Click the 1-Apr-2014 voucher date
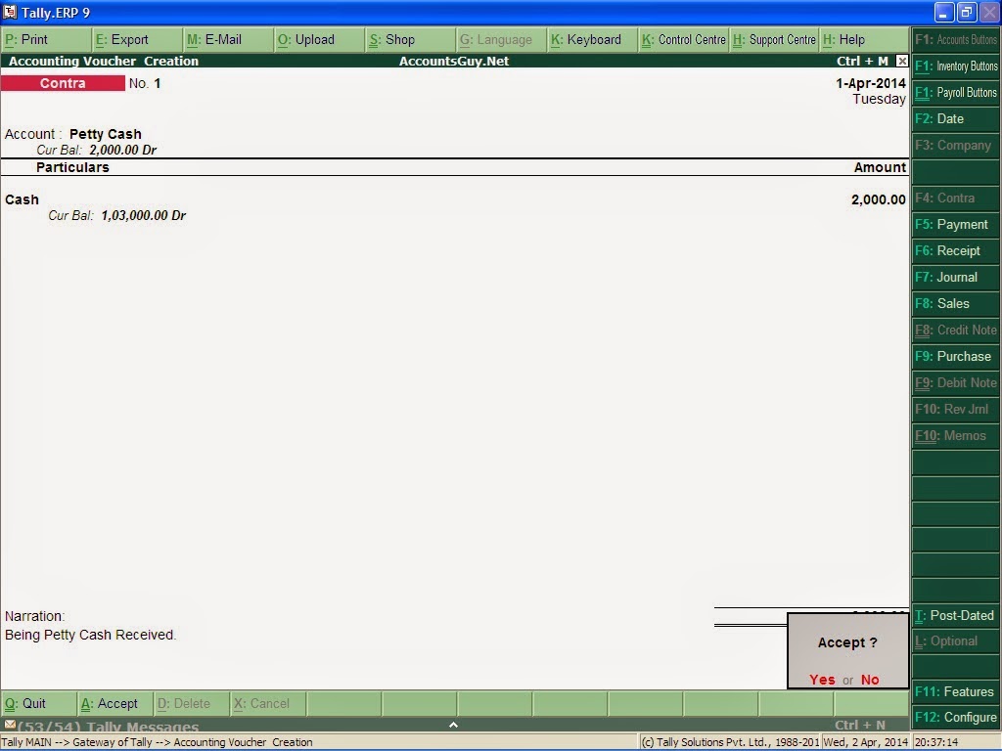This screenshot has width=1002, height=751. [x=870, y=83]
